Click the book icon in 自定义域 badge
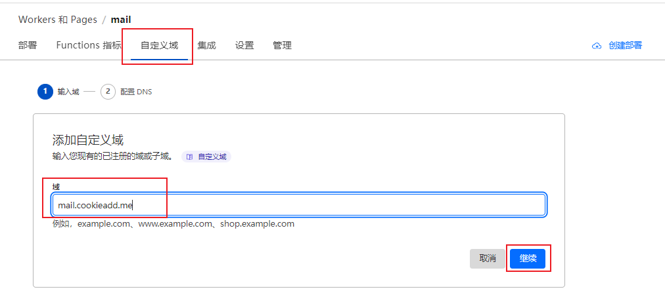This screenshot has width=665, height=302. (x=189, y=157)
